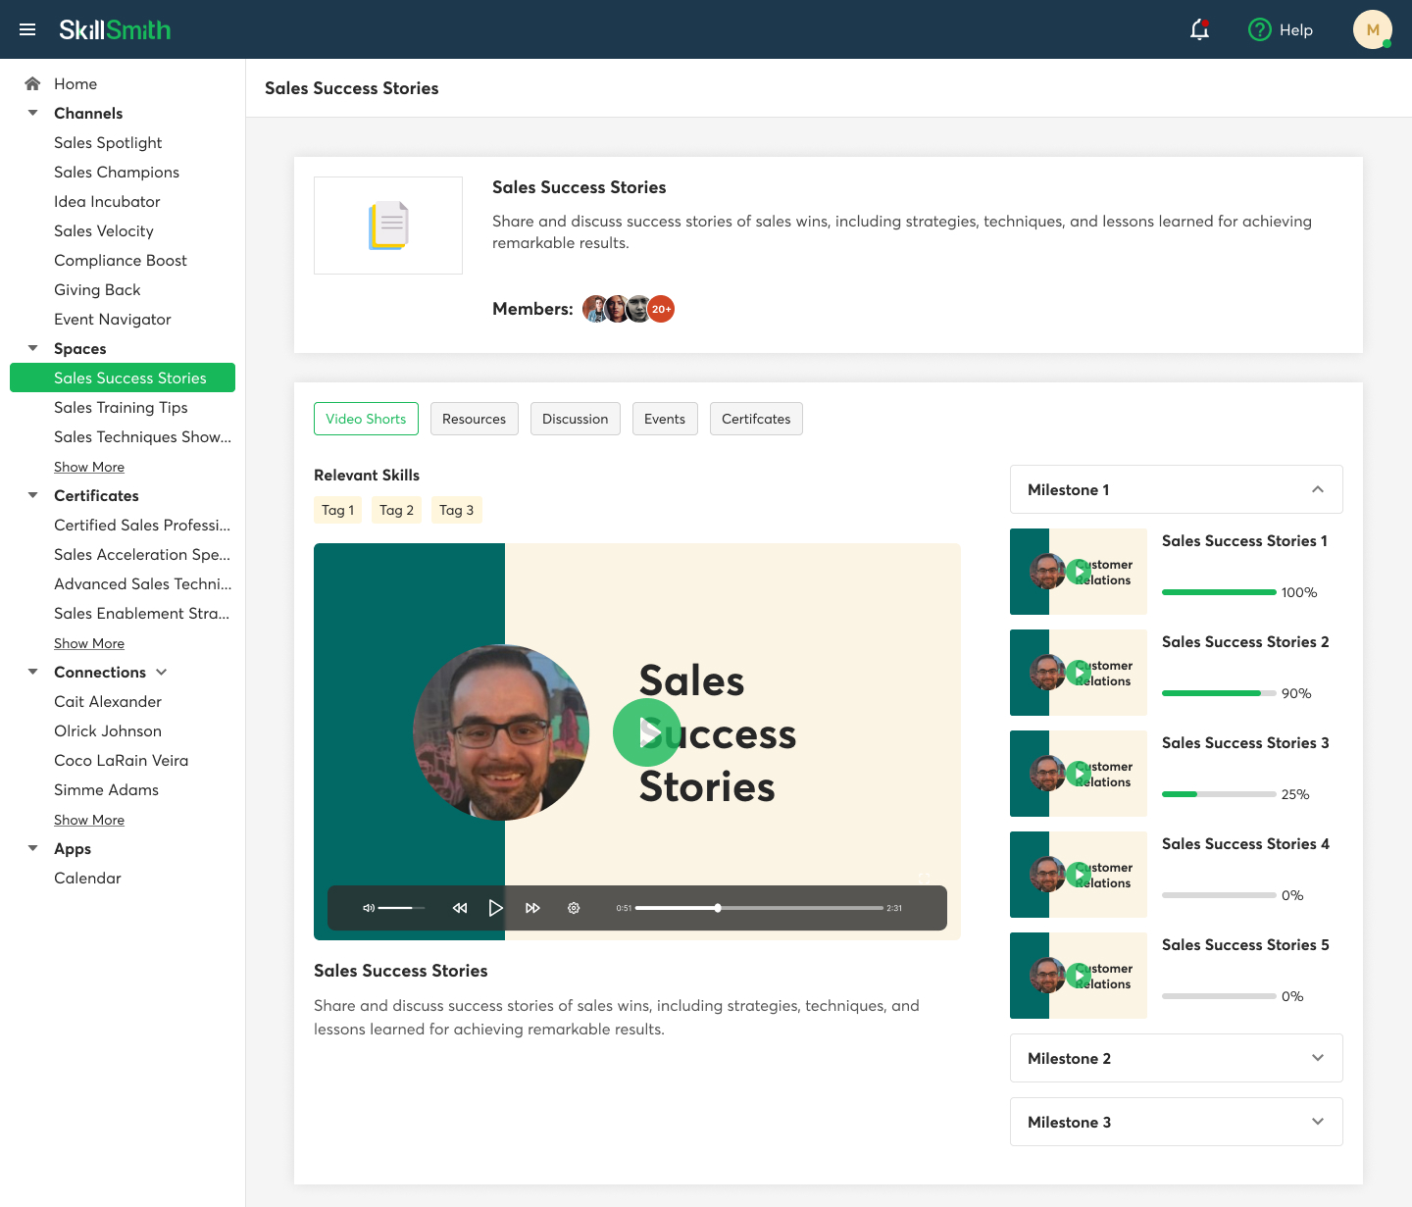This screenshot has width=1412, height=1207.
Task: Play Sales Success Stories 2 thumbnail
Action: [x=1079, y=673]
